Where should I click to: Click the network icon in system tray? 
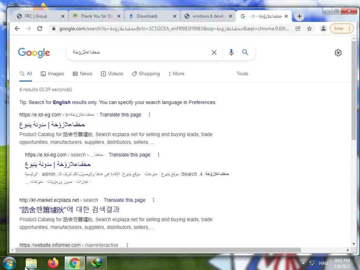[x=312, y=263]
